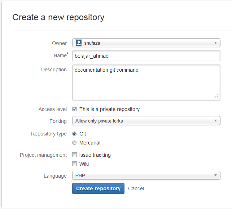Select the Mercurial repository type

(74, 143)
